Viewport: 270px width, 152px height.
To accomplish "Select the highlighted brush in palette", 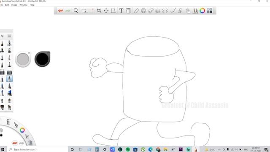I will coord(9,79).
